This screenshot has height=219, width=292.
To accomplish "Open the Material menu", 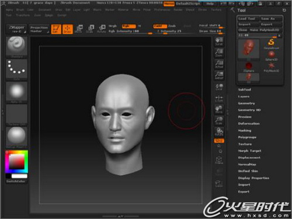I will [123, 10].
